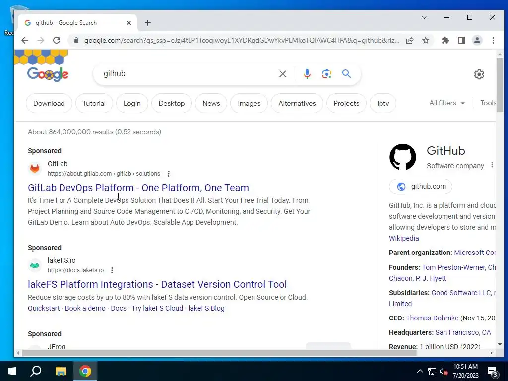Image resolution: width=508 pixels, height=381 pixels.
Task: Start voice search with microphone icon
Action: [307, 74]
